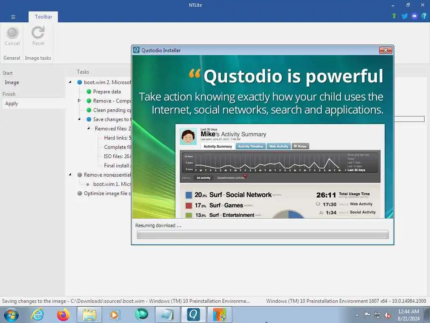
Task: Show hidden system tray icons
Action: (357, 315)
